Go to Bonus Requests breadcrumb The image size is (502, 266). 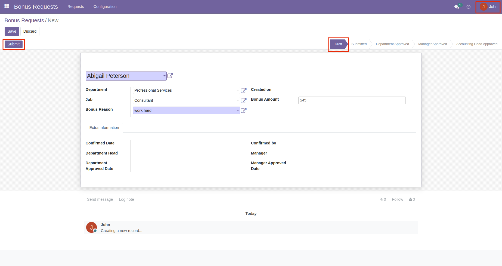[x=24, y=20]
